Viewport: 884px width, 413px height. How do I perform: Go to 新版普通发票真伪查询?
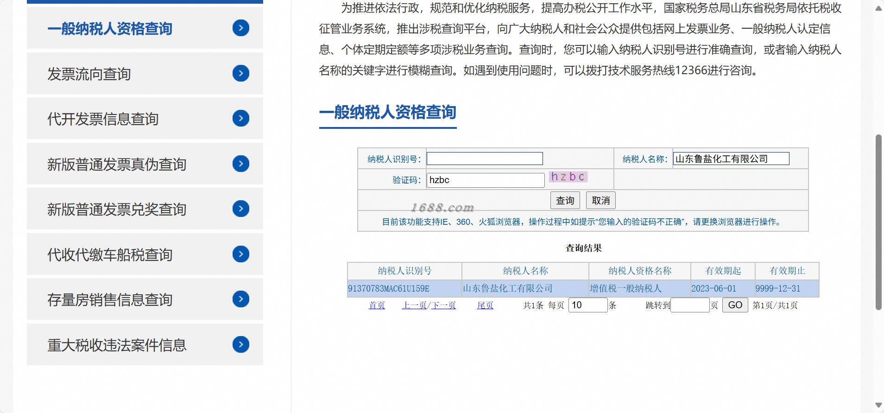pos(145,164)
